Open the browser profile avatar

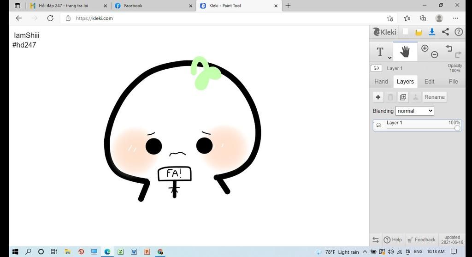(439, 18)
